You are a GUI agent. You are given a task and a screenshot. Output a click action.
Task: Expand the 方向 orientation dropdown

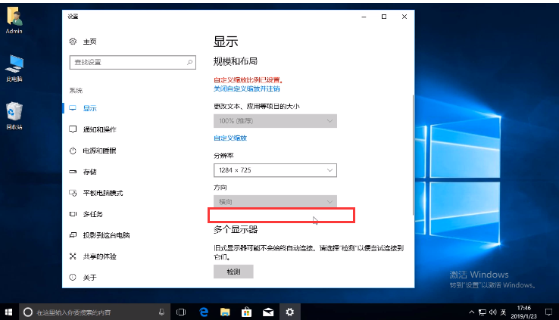click(x=275, y=202)
